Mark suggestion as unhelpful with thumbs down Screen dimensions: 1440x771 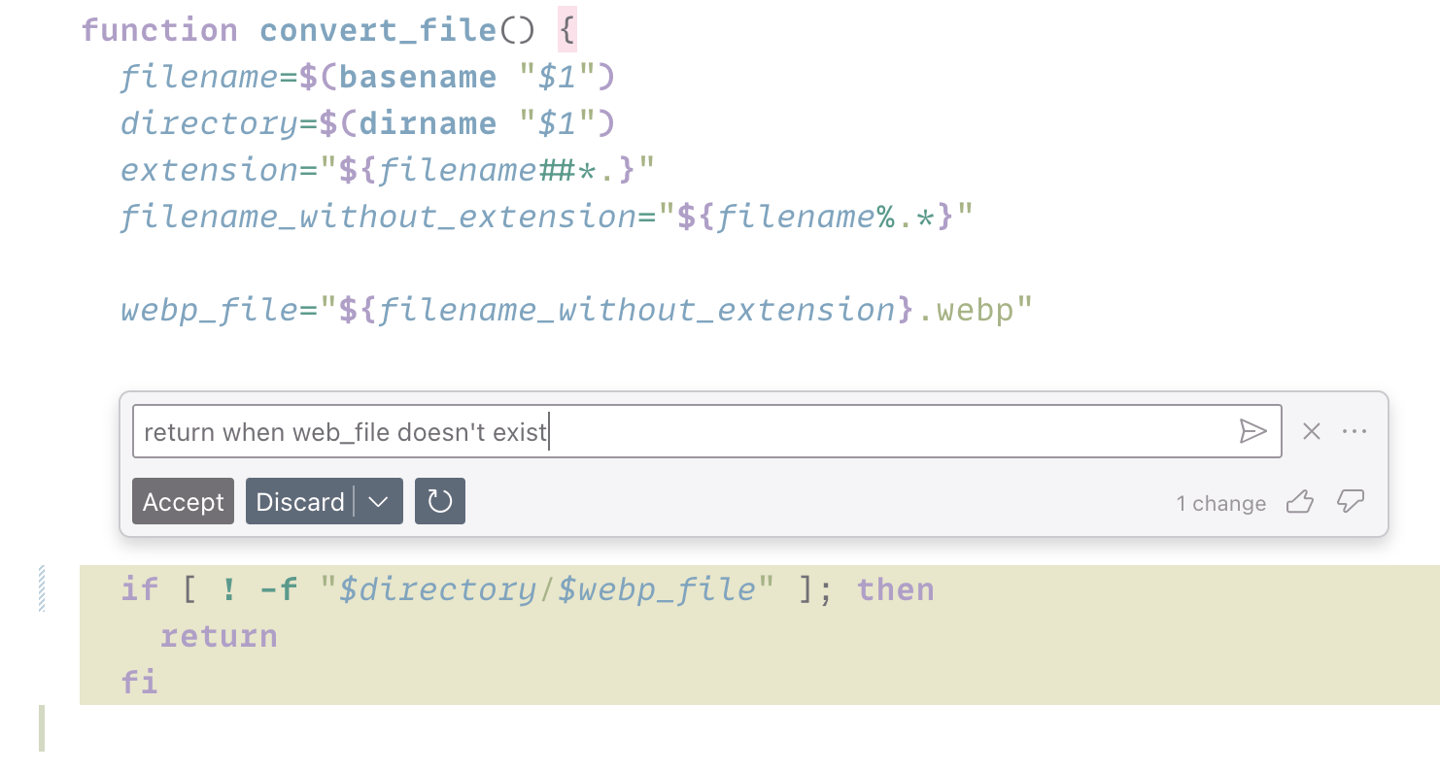point(1351,502)
